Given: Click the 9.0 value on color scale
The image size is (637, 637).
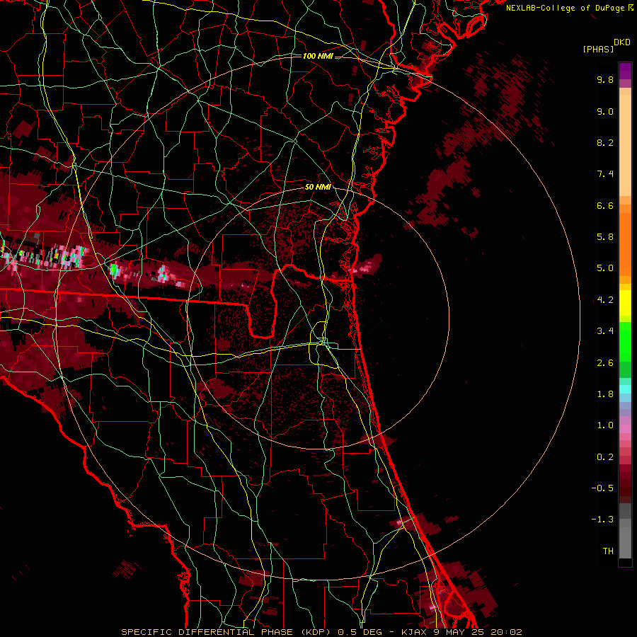Looking at the screenshot, I should coord(605,112).
